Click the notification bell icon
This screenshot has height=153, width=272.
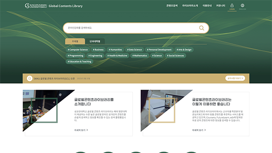(x=29, y=78)
